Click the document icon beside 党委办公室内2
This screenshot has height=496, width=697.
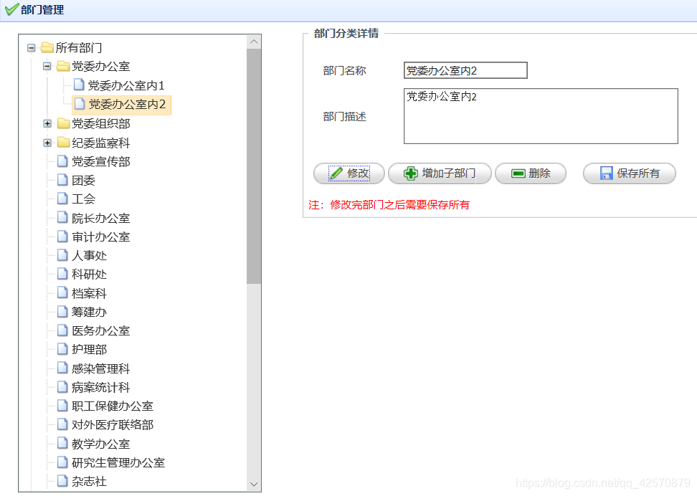(x=80, y=103)
